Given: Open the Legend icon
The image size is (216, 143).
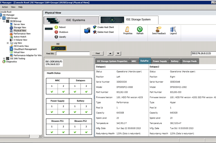Looking at the screenshot, I should click(x=173, y=29).
